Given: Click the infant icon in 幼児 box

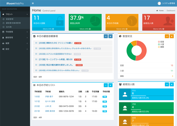Looking at the screenshot, I should (x=125, y=122).
